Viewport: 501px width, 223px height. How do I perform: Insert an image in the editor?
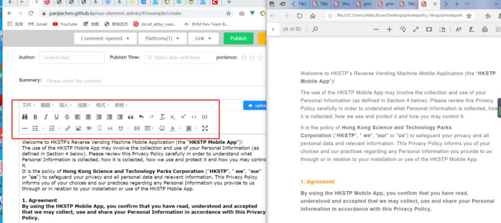point(78,128)
